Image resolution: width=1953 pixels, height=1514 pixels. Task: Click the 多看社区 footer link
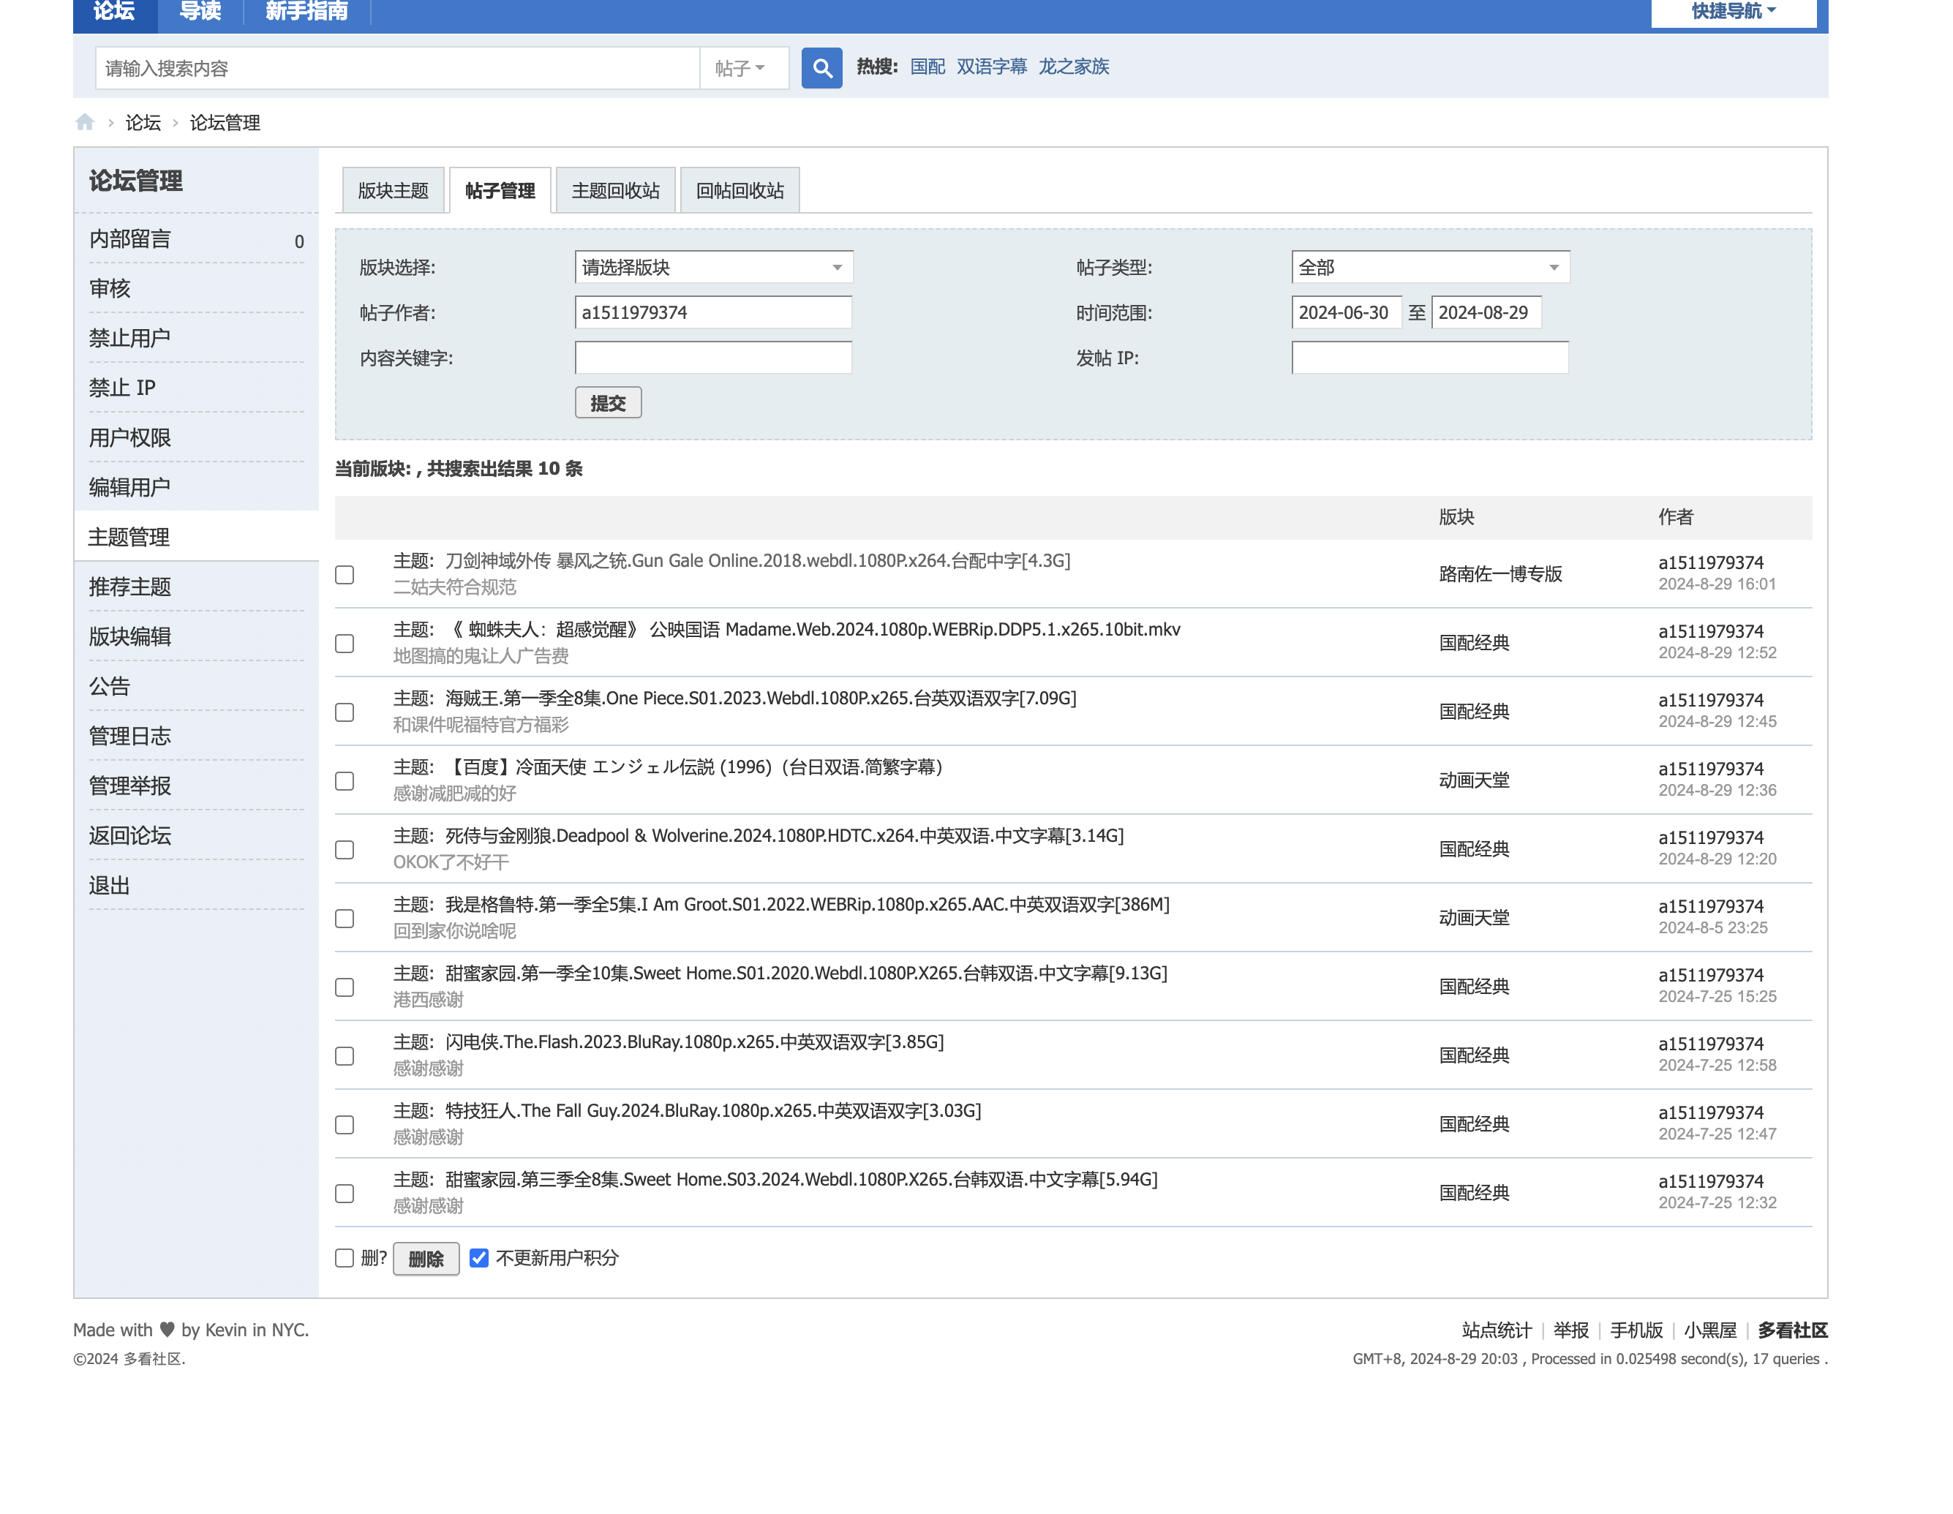1792,1330
